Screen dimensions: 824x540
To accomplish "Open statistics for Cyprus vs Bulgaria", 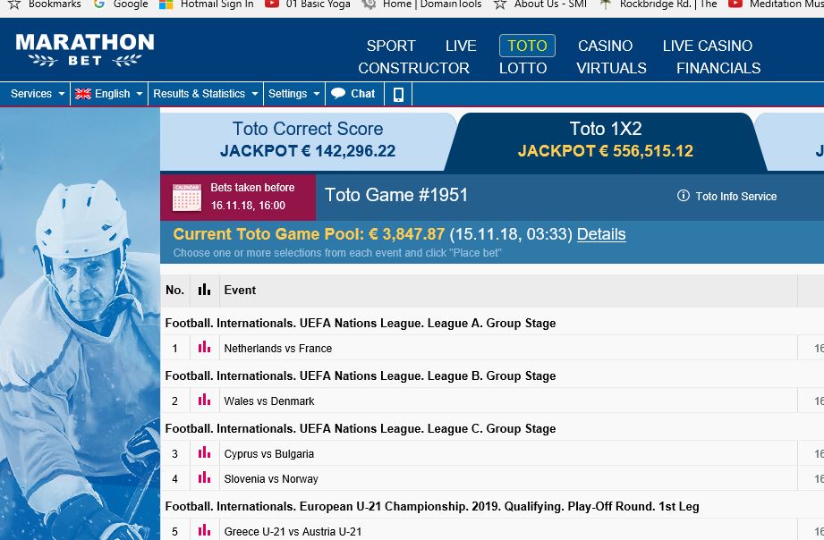I will click(204, 453).
